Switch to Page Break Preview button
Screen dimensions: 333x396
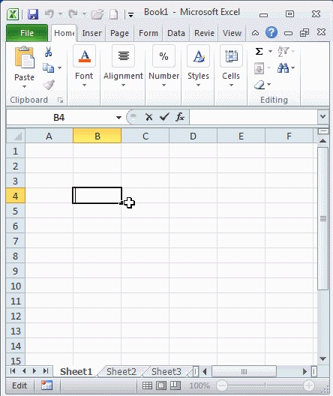[175, 385]
